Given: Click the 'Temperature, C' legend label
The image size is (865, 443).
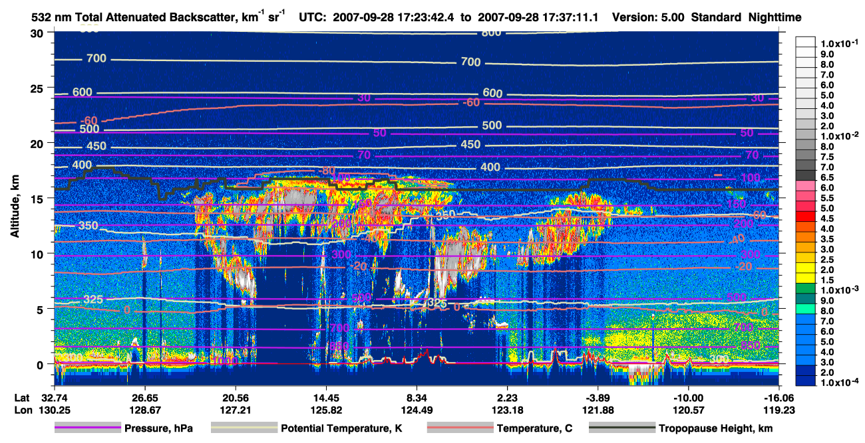Looking at the screenshot, I should coord(534,428).
